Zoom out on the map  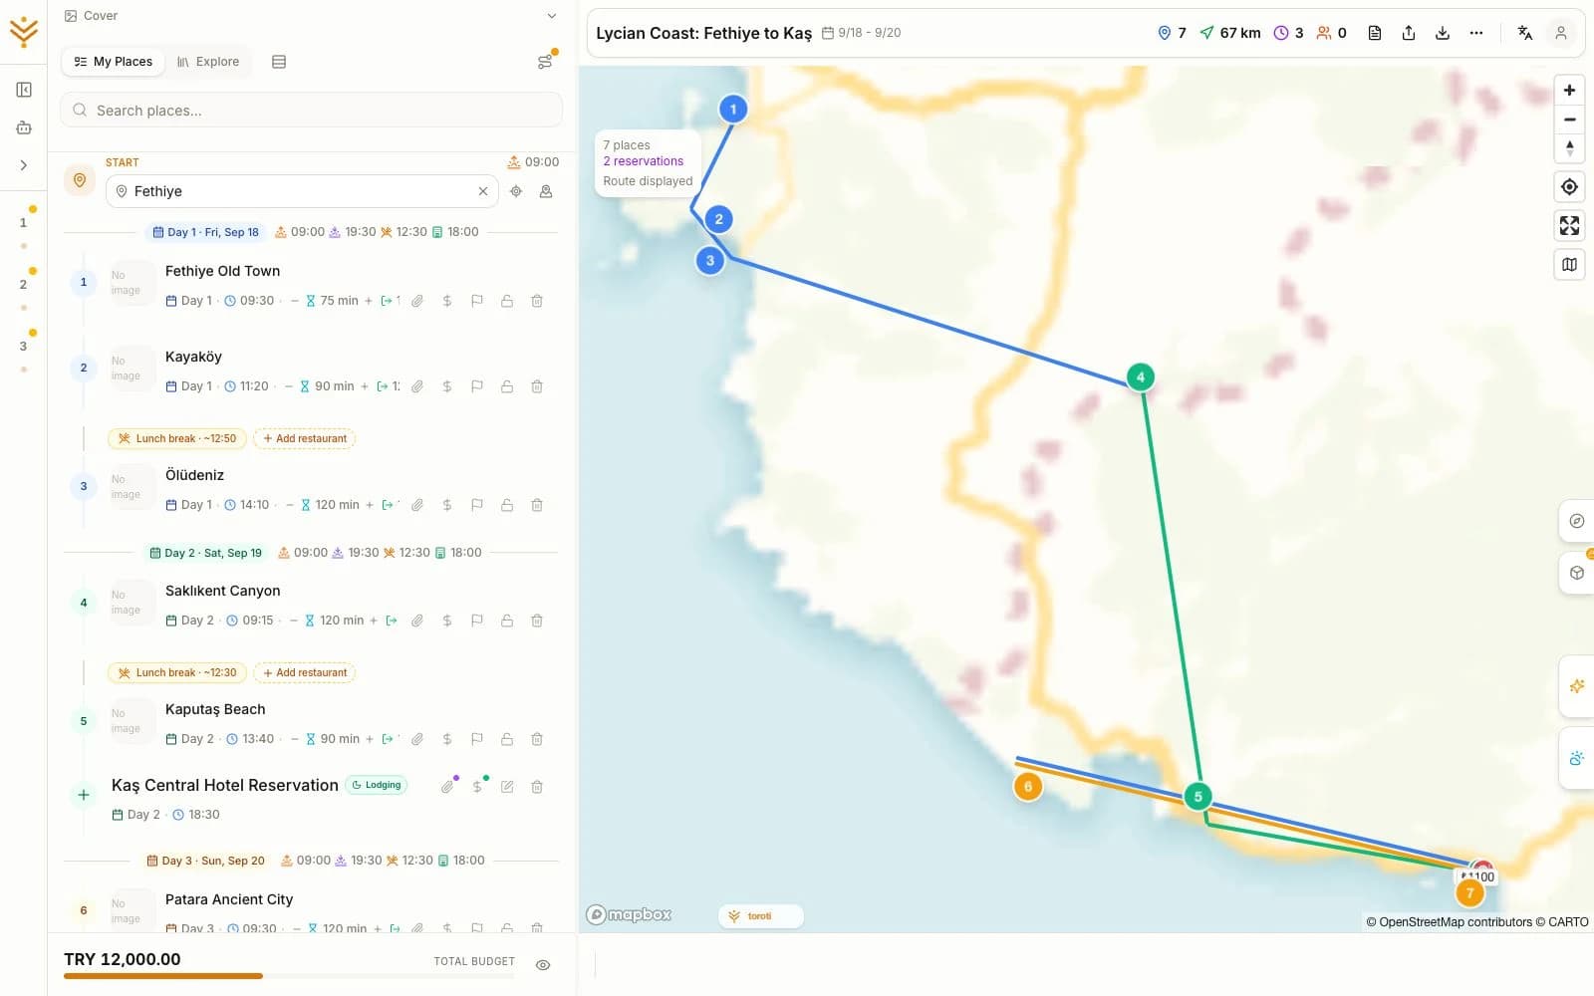click(x=1569, y=120)
